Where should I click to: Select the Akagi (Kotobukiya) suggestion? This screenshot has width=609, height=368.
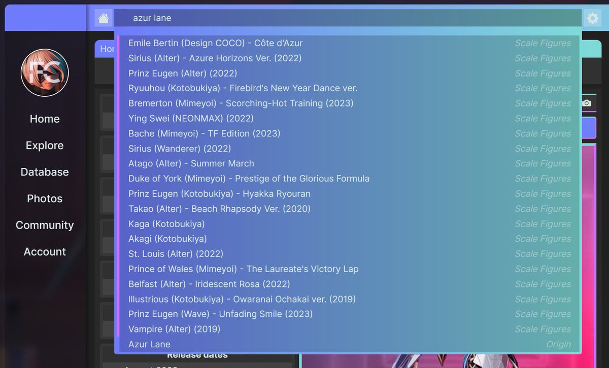(350, 239)
